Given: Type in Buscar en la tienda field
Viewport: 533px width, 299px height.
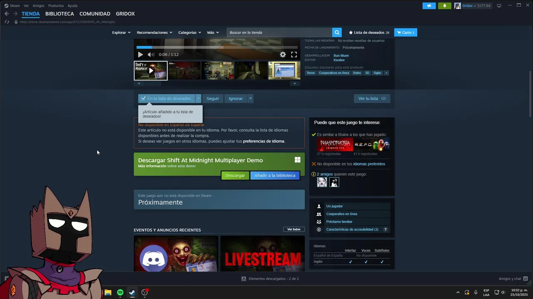Looking at the screenshot, I should (279, 32).
